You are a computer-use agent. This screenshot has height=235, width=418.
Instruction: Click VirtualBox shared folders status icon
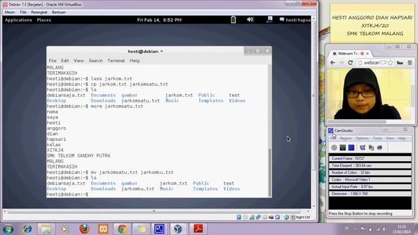pyautogui.click(x=265, y=217)
